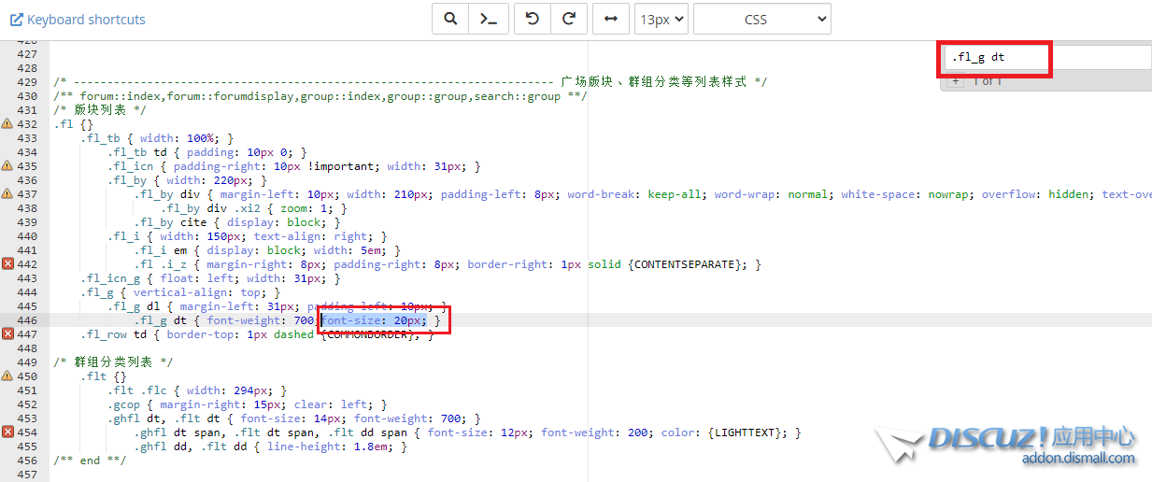Click the warning icon beside line 435
This screenshot has height=482, width=1152.
click(7, 166)
